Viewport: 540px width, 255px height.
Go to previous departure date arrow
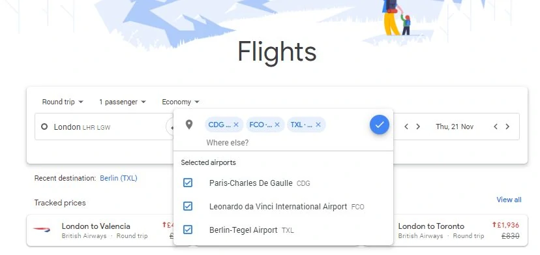tap(406, 127)
